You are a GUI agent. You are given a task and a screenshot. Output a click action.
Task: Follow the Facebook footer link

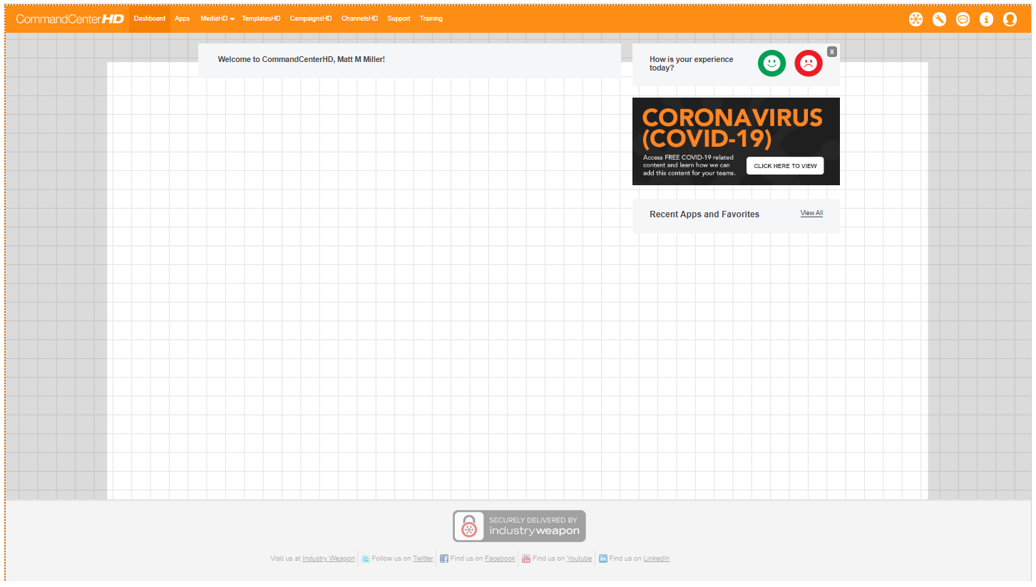pyautogui.click(x=500, y=559)
